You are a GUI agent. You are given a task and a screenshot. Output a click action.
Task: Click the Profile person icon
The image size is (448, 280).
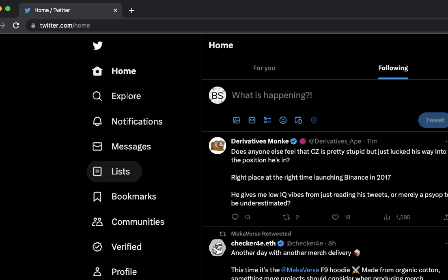97,272
